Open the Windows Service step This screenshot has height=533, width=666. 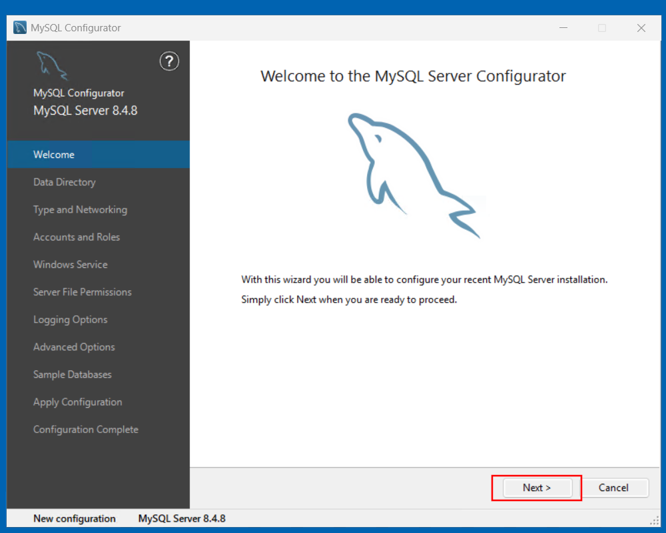pyautogui.click(x=98, y=265)
